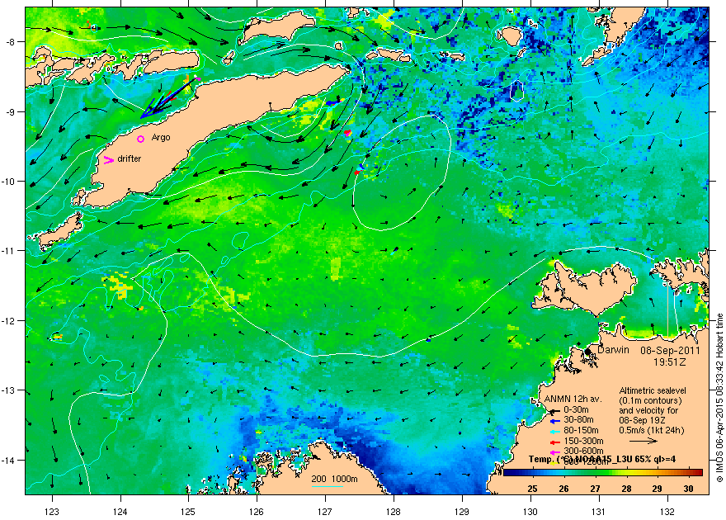Click the '-14' latitude axis label
The width and height of the screenshot is (726, 520).
point(8,461)
